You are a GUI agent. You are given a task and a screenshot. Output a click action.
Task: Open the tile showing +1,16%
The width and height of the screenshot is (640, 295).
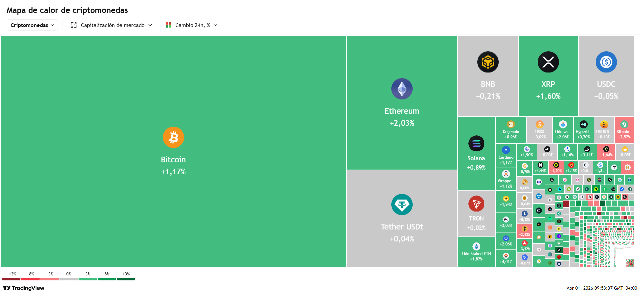click(567, 152)
